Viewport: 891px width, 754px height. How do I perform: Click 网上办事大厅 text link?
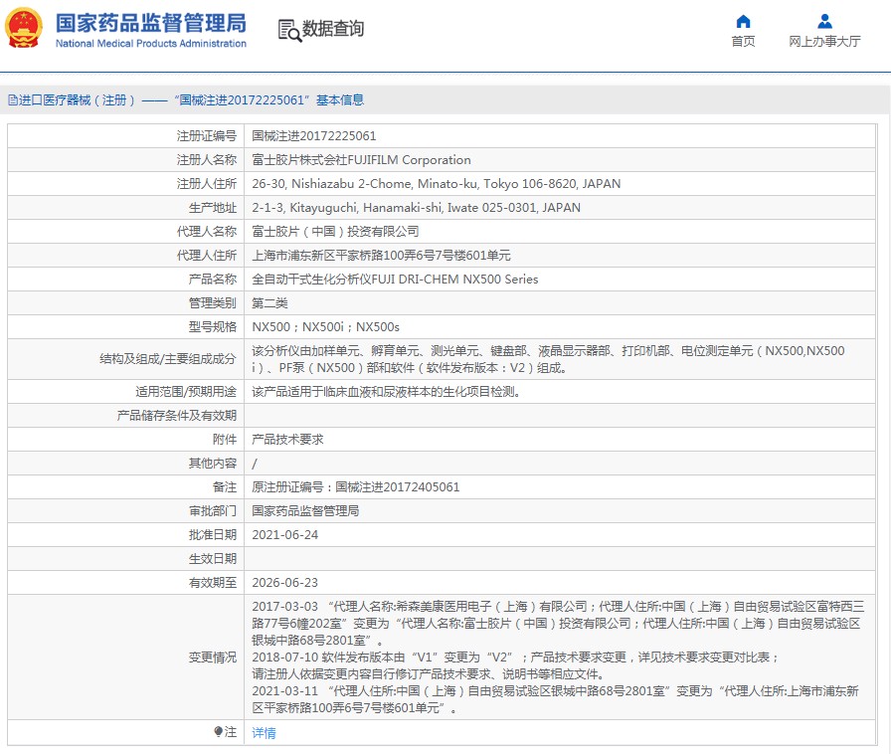(x=824, y=42)
